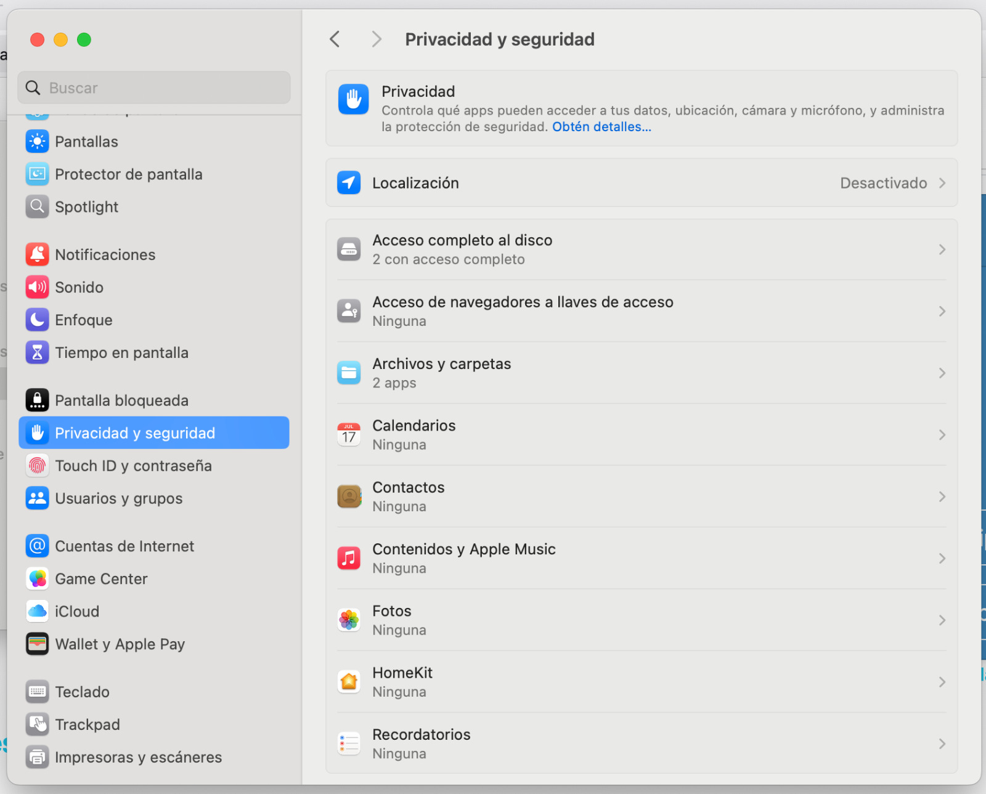Expand Acceso completo al disco chevron
Screen dimensions: 986x794
942,249
